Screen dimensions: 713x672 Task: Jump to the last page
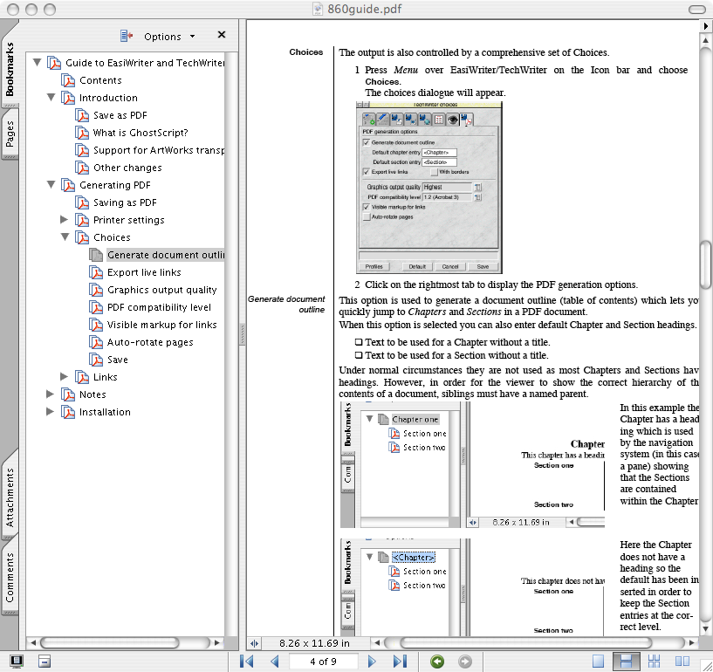(x=400, y=662)
